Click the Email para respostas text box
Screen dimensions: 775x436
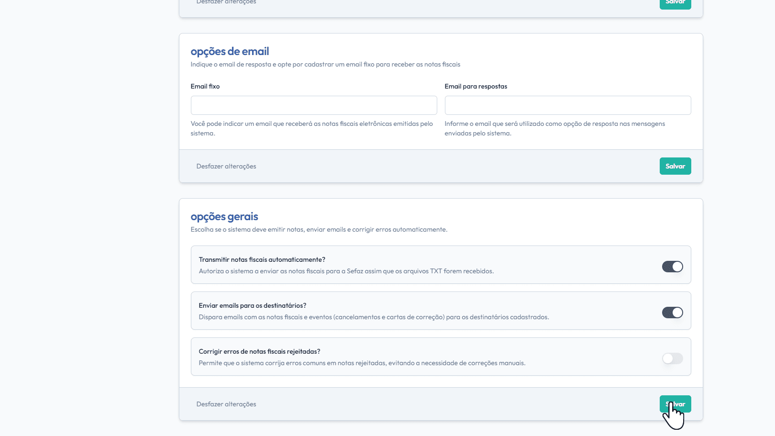[567, 105]
